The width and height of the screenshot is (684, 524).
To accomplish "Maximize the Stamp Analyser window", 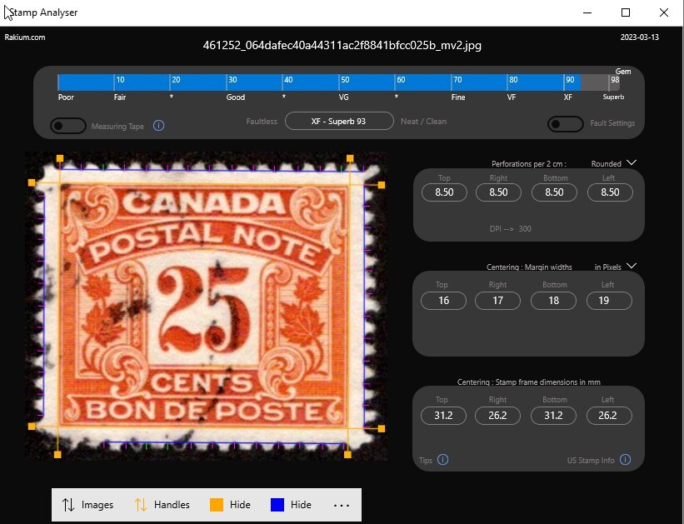I will click(626, 12).
